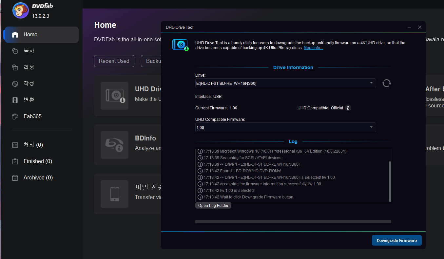Click the box icon beside Archived (0)
The height and width of the screenshot is (259, 444).
[x=15, y=177]
